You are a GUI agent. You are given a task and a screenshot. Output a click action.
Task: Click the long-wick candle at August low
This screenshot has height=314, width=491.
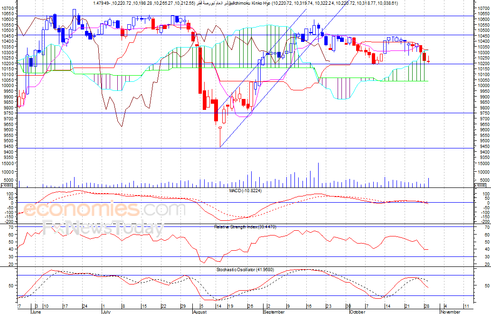click(220, 137)
